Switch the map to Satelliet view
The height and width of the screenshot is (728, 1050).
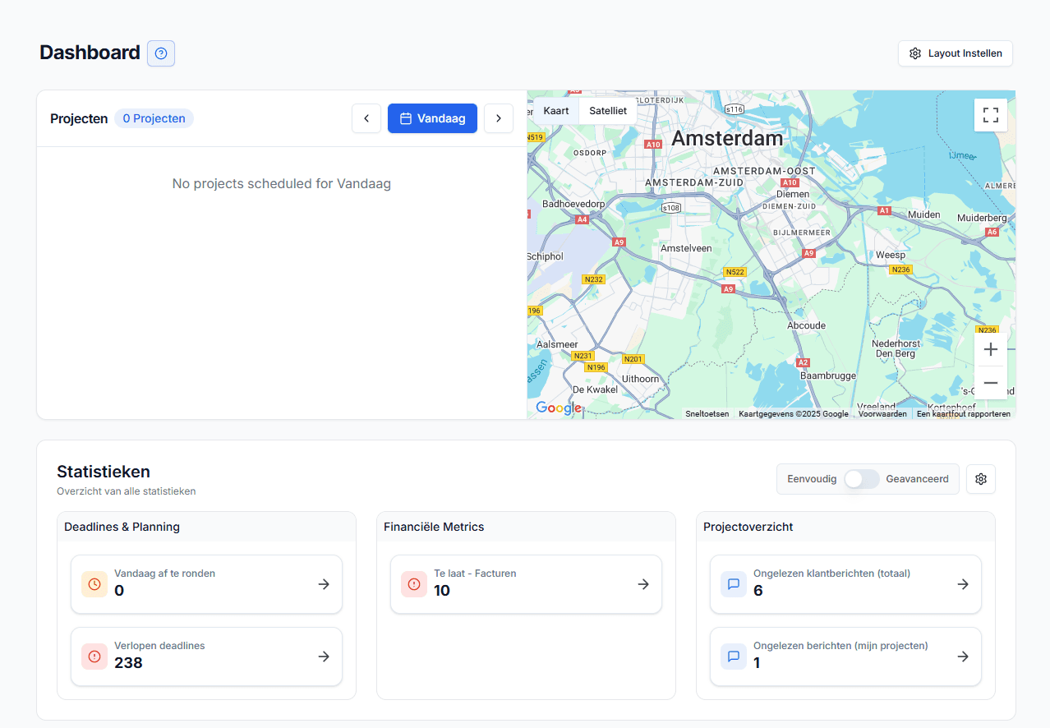point(608,110)
